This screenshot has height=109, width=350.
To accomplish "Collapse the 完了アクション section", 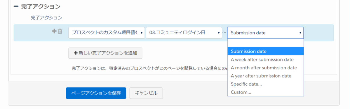I will (16, 6).
